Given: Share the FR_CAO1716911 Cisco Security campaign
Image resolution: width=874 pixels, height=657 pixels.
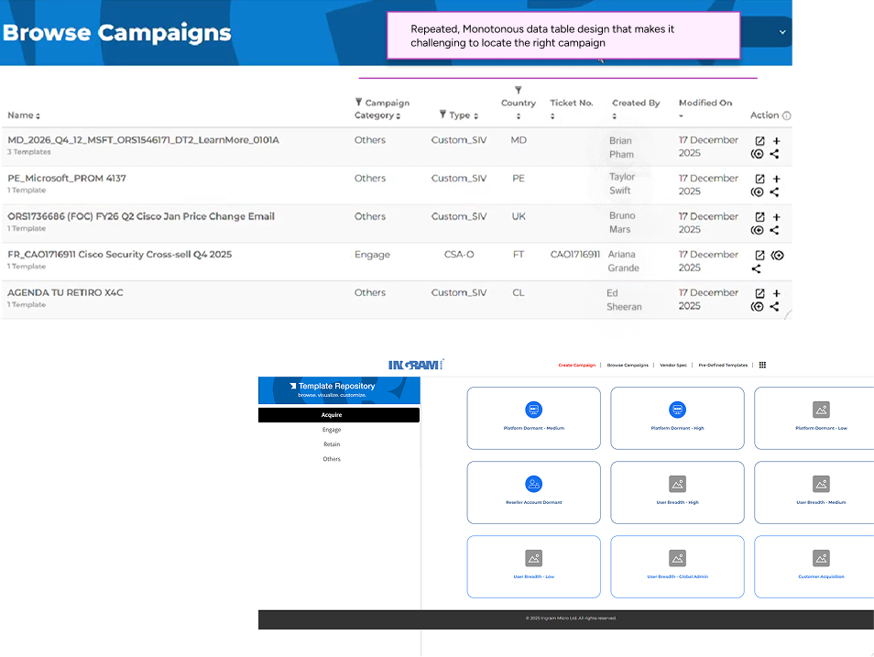Looking at the screenshot, I should (756, 268).
